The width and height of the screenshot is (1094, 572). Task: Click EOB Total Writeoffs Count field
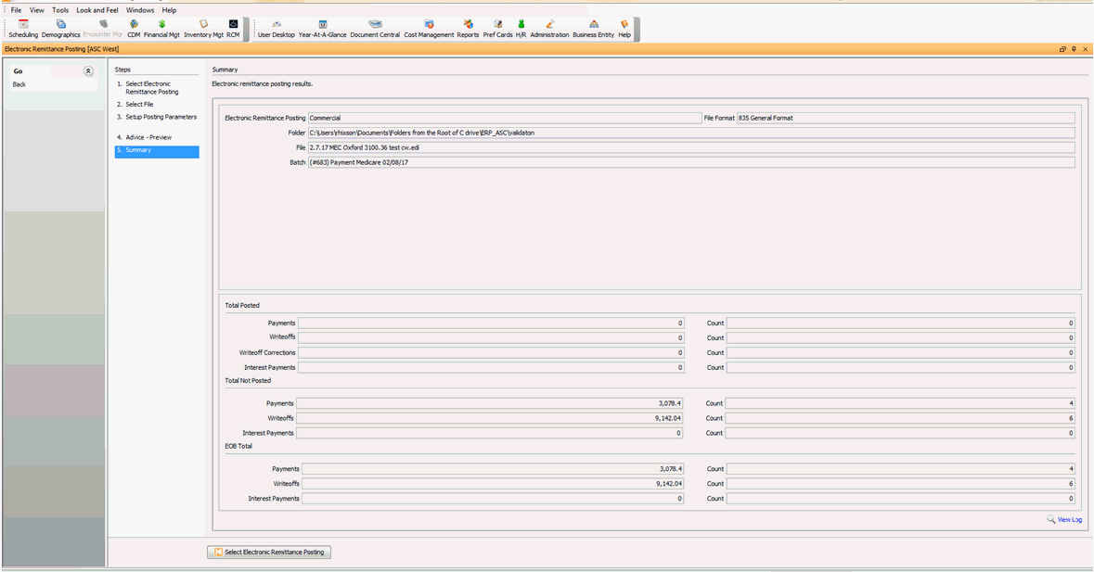point(901,484)
